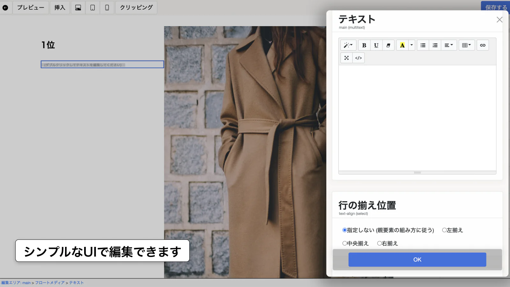Switch to desktop device view icon
The image size is (510, 287).
78,8
